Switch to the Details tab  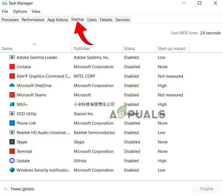(x=106, y=20)
